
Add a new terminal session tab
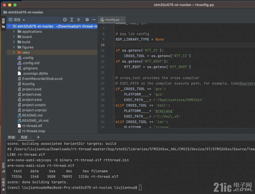pos(38,137)
